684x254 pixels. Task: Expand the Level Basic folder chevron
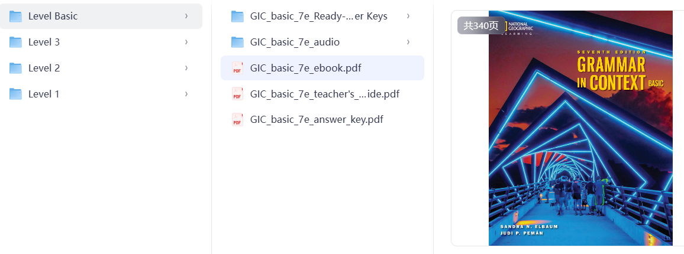coord(186,16)
